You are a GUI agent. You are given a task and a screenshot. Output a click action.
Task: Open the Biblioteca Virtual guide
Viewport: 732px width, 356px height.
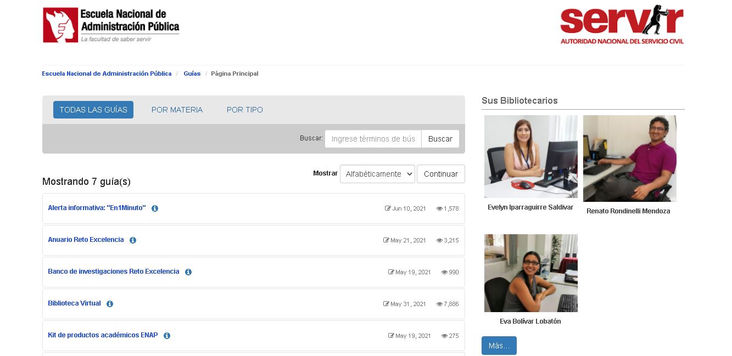[x=74, y=303]
